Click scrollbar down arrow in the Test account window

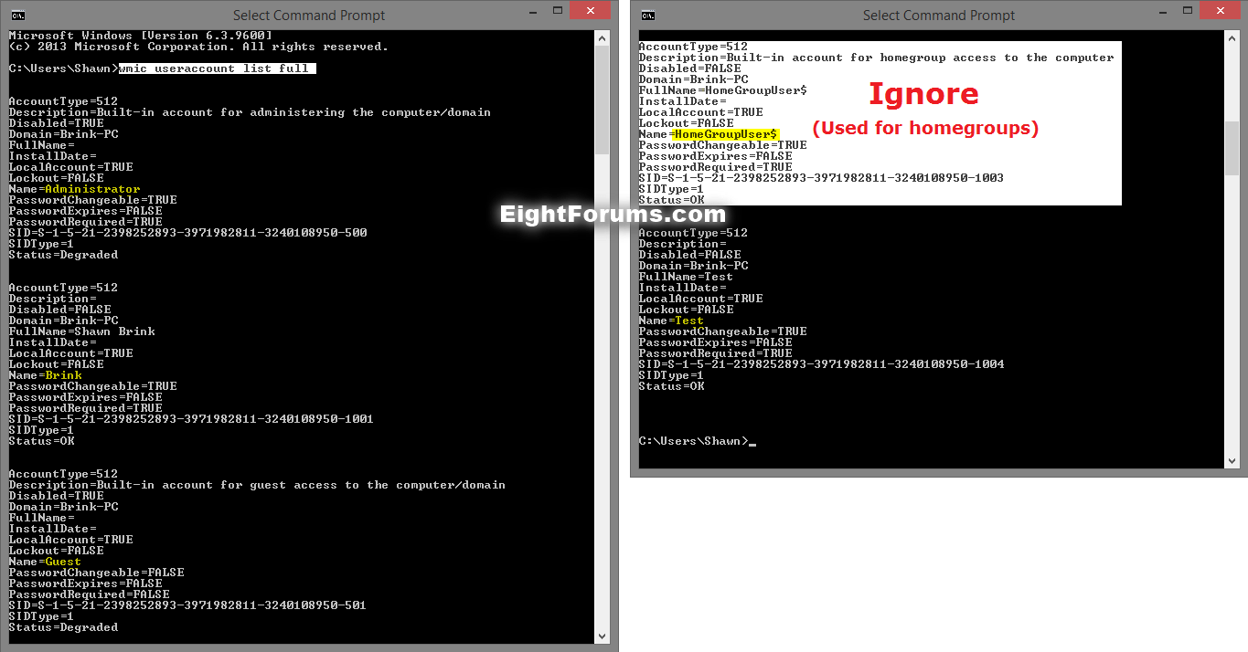pos(1232,461)
